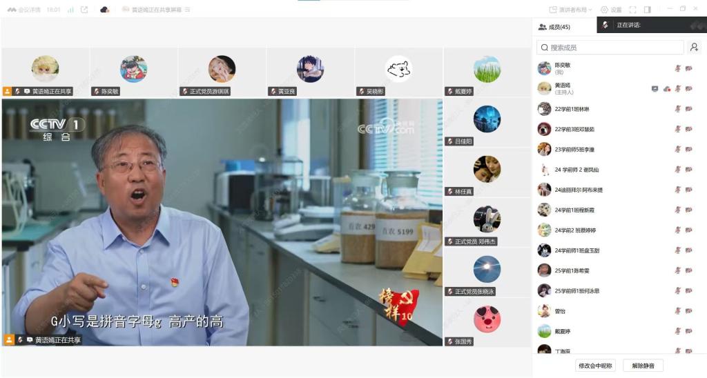Expand menu next to 黄语嫣正在共享屏幕
The image size is (707, 378).
pyautogui.click(x=188, y=10)
